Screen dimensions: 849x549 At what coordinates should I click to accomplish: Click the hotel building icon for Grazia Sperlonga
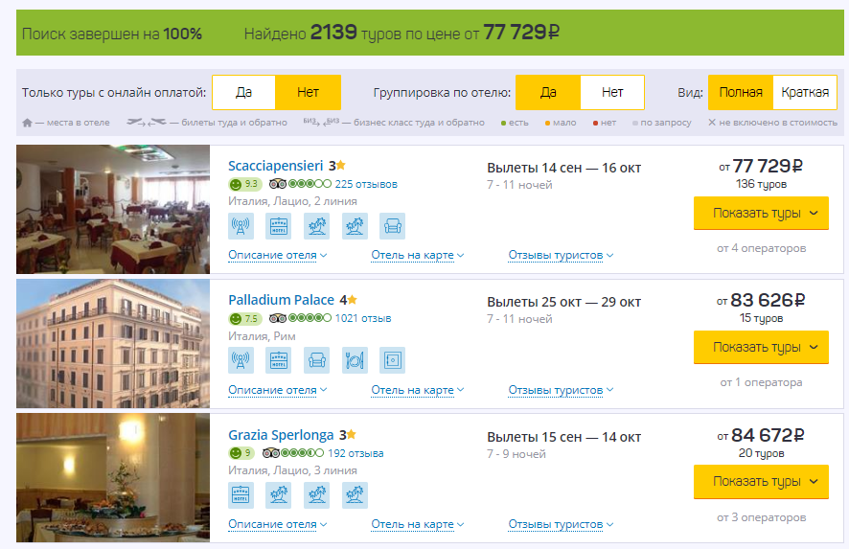click(x=241, y=494)
